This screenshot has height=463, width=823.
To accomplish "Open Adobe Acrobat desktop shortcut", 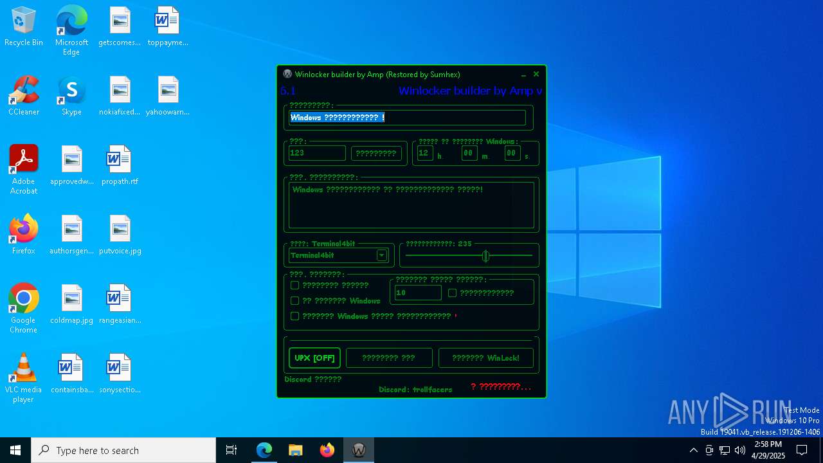I will [x=24, y=170].
